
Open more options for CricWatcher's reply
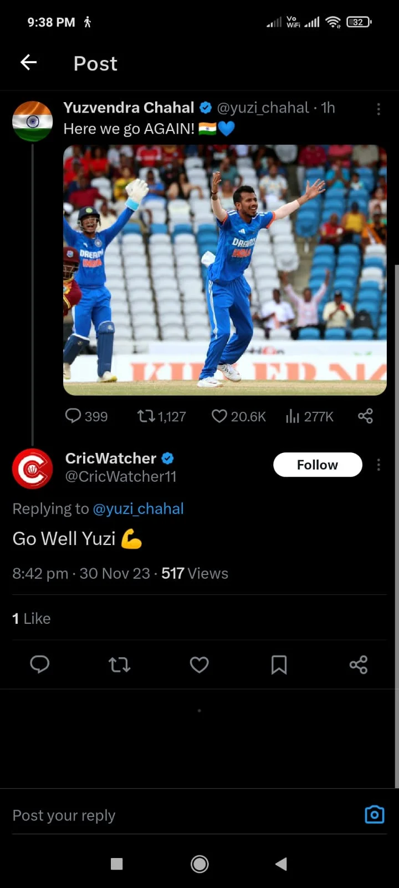(x=378, y=465)
